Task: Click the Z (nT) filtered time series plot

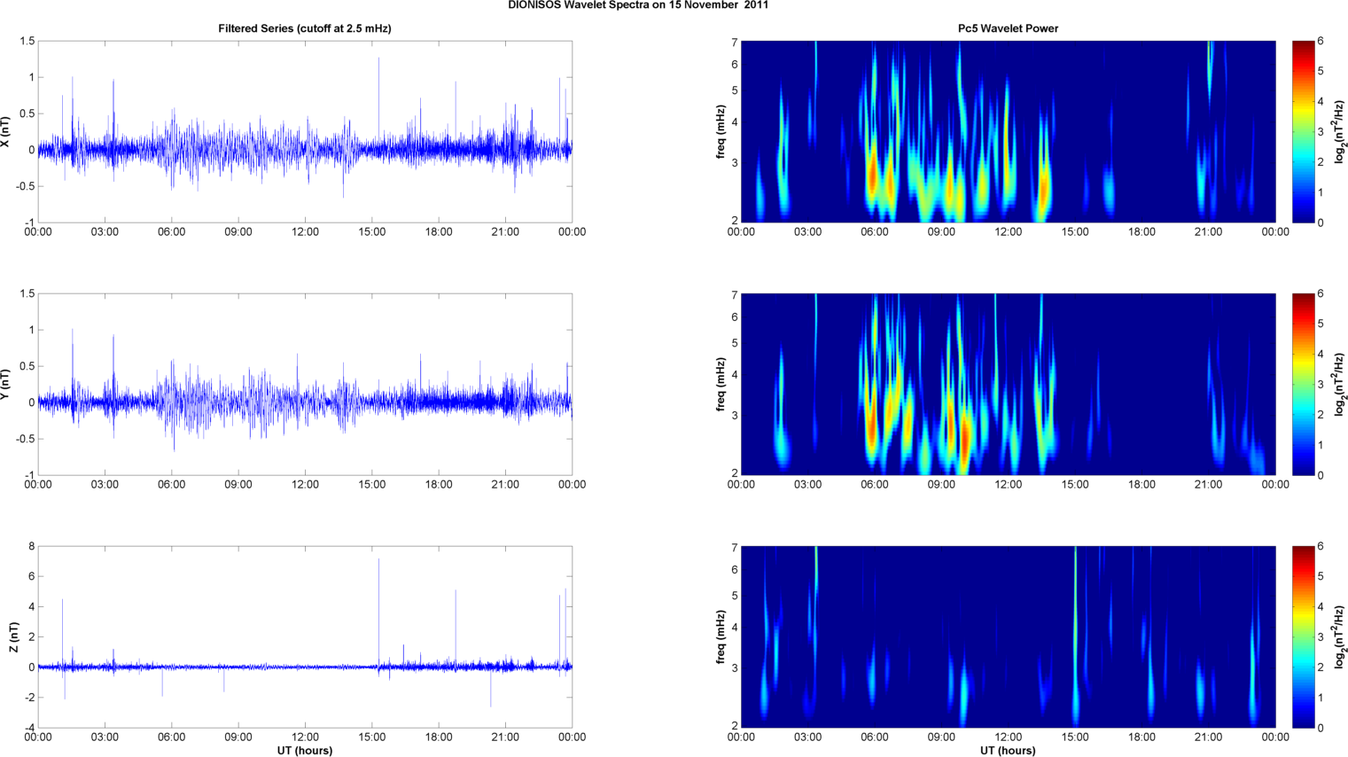Action: [x=305, y=637]
